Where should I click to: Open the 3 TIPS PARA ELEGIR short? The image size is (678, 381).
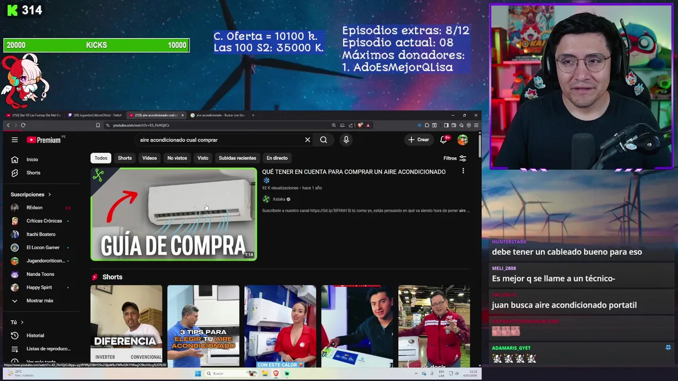[203, 326]
